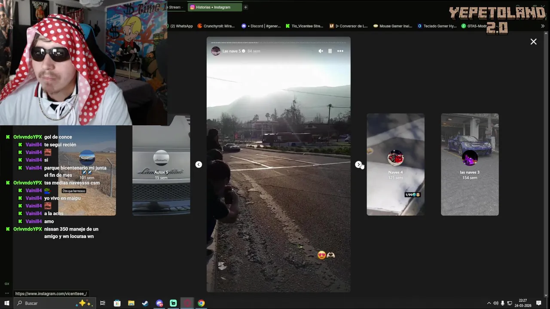Open Steam from the taskbar
This screenshot has width=550, height=309.
click(x=145, y=303)
